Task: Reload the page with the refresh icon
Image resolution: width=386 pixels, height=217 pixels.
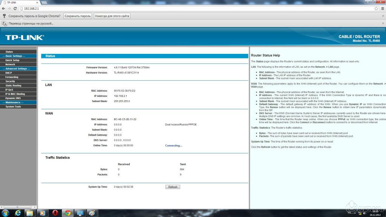Action: coord(15,9)
